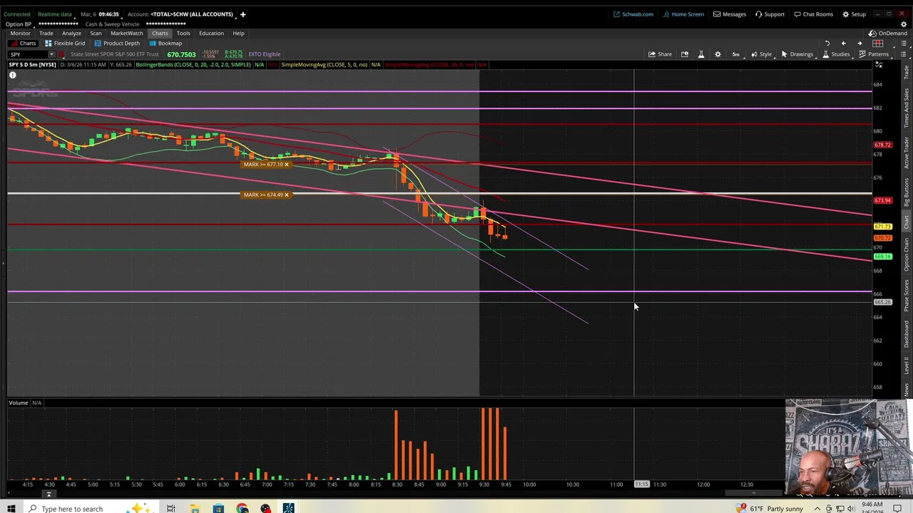Open the SPY symbol dropdown arrow
Viewport: 913px width, 513px height.
pyautogui.click(x=51, y=55)
